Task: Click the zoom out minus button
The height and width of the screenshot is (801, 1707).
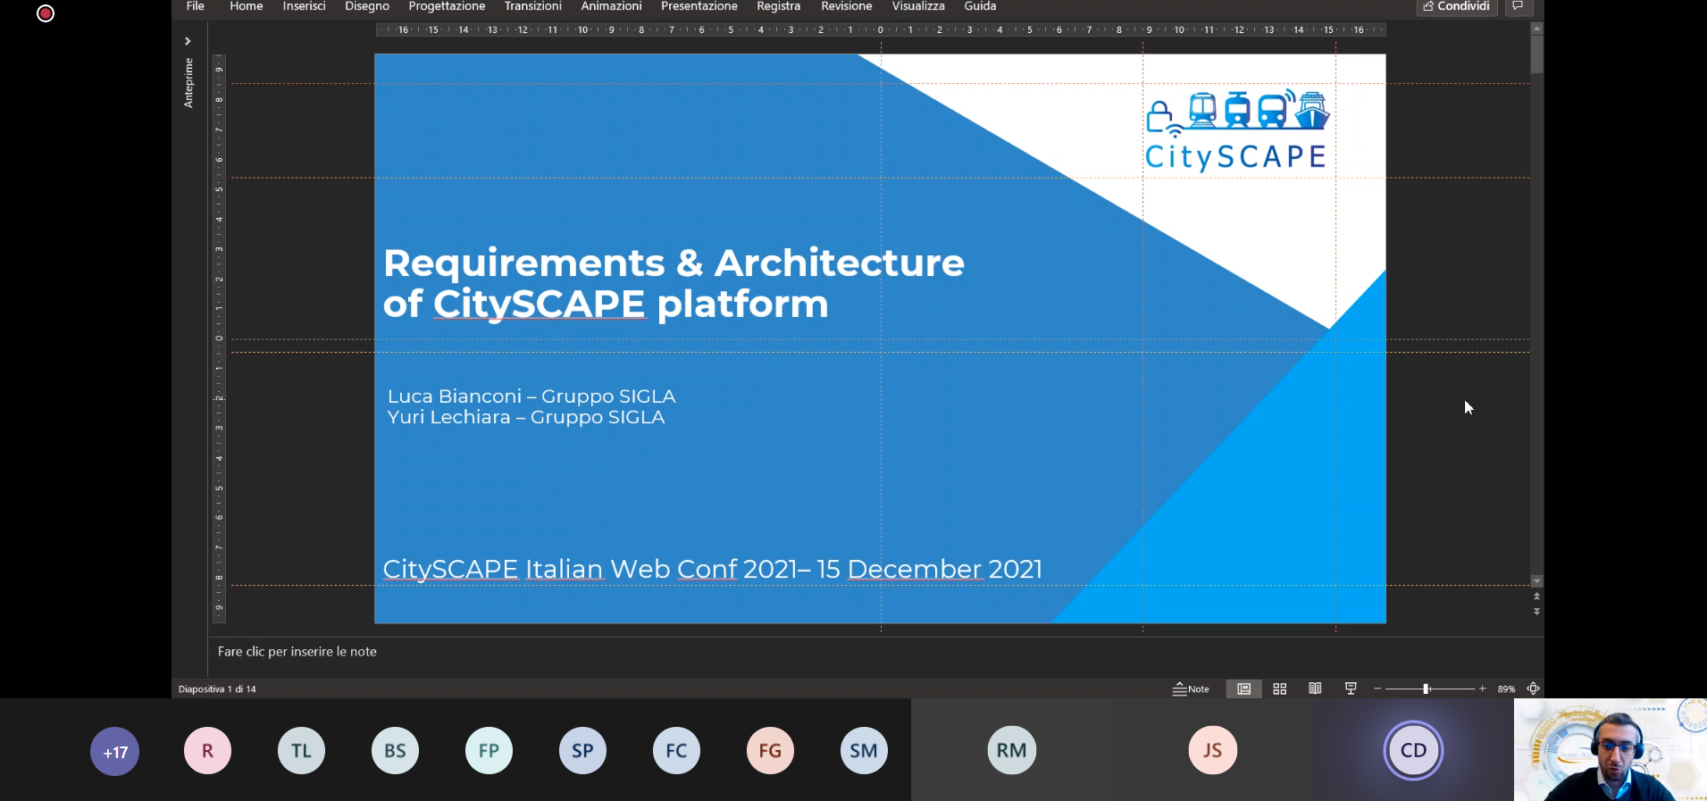Action: (1377, 688)
